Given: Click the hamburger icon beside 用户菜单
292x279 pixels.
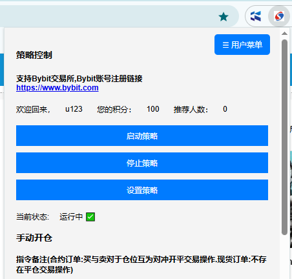Looking at the screenshot, I should pyautogui.click(x=225, y=45).
